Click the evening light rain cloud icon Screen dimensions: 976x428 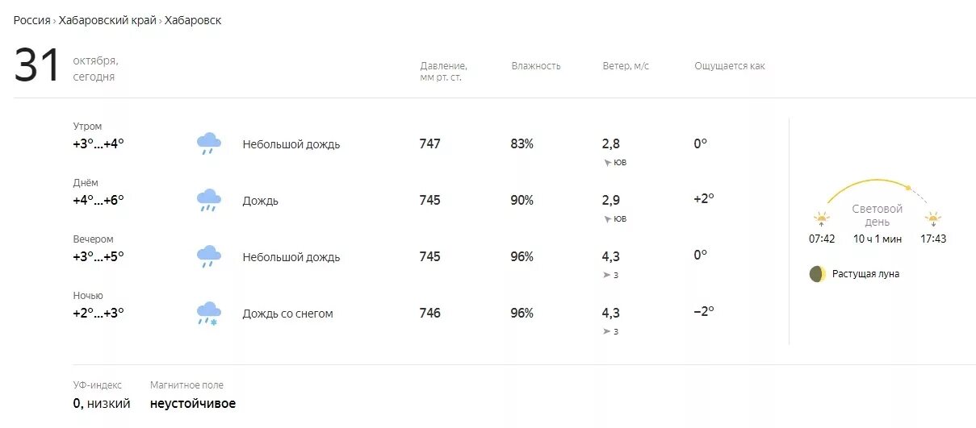tap(209, 256)
